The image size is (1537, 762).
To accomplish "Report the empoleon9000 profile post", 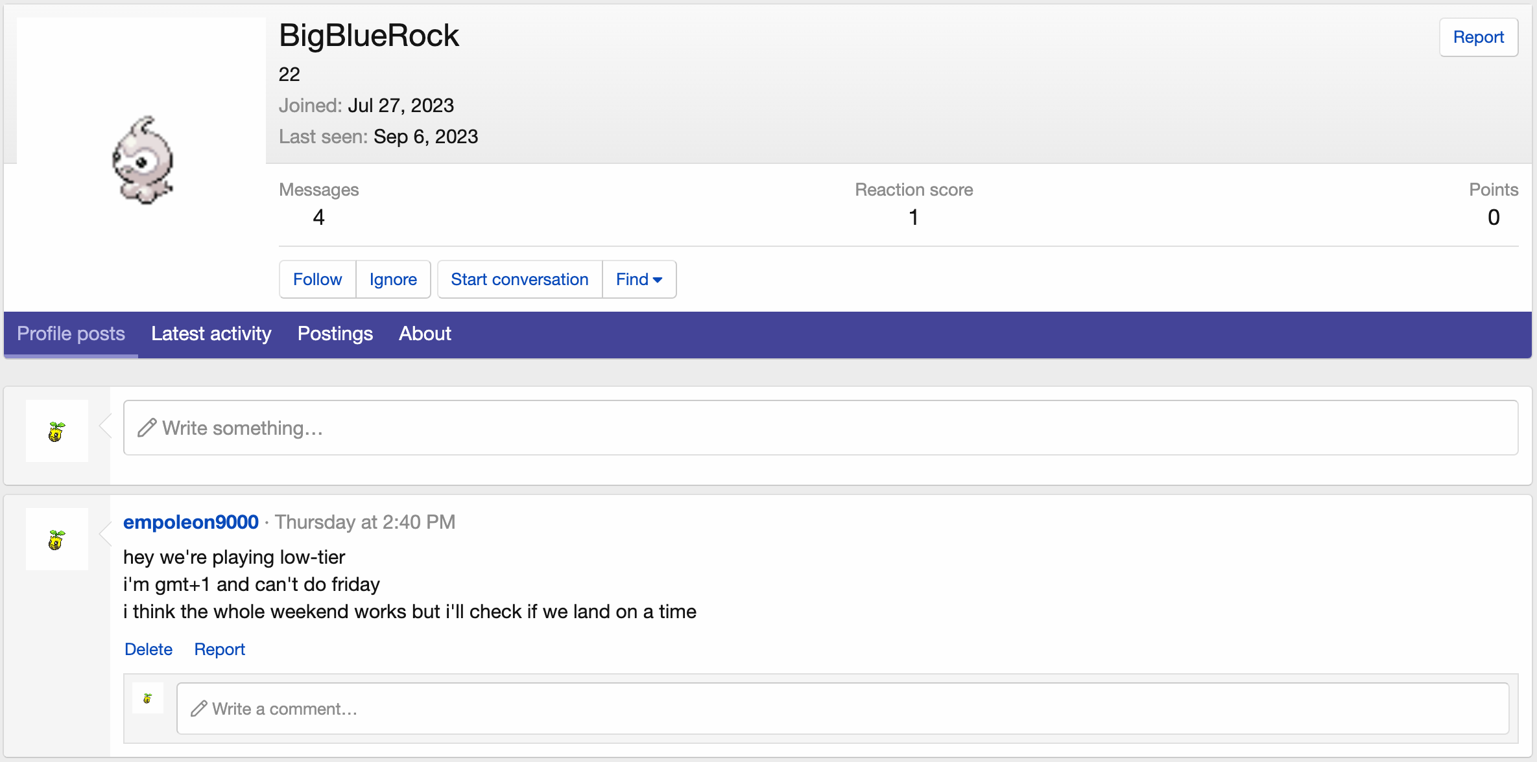I will click(219, 649).
